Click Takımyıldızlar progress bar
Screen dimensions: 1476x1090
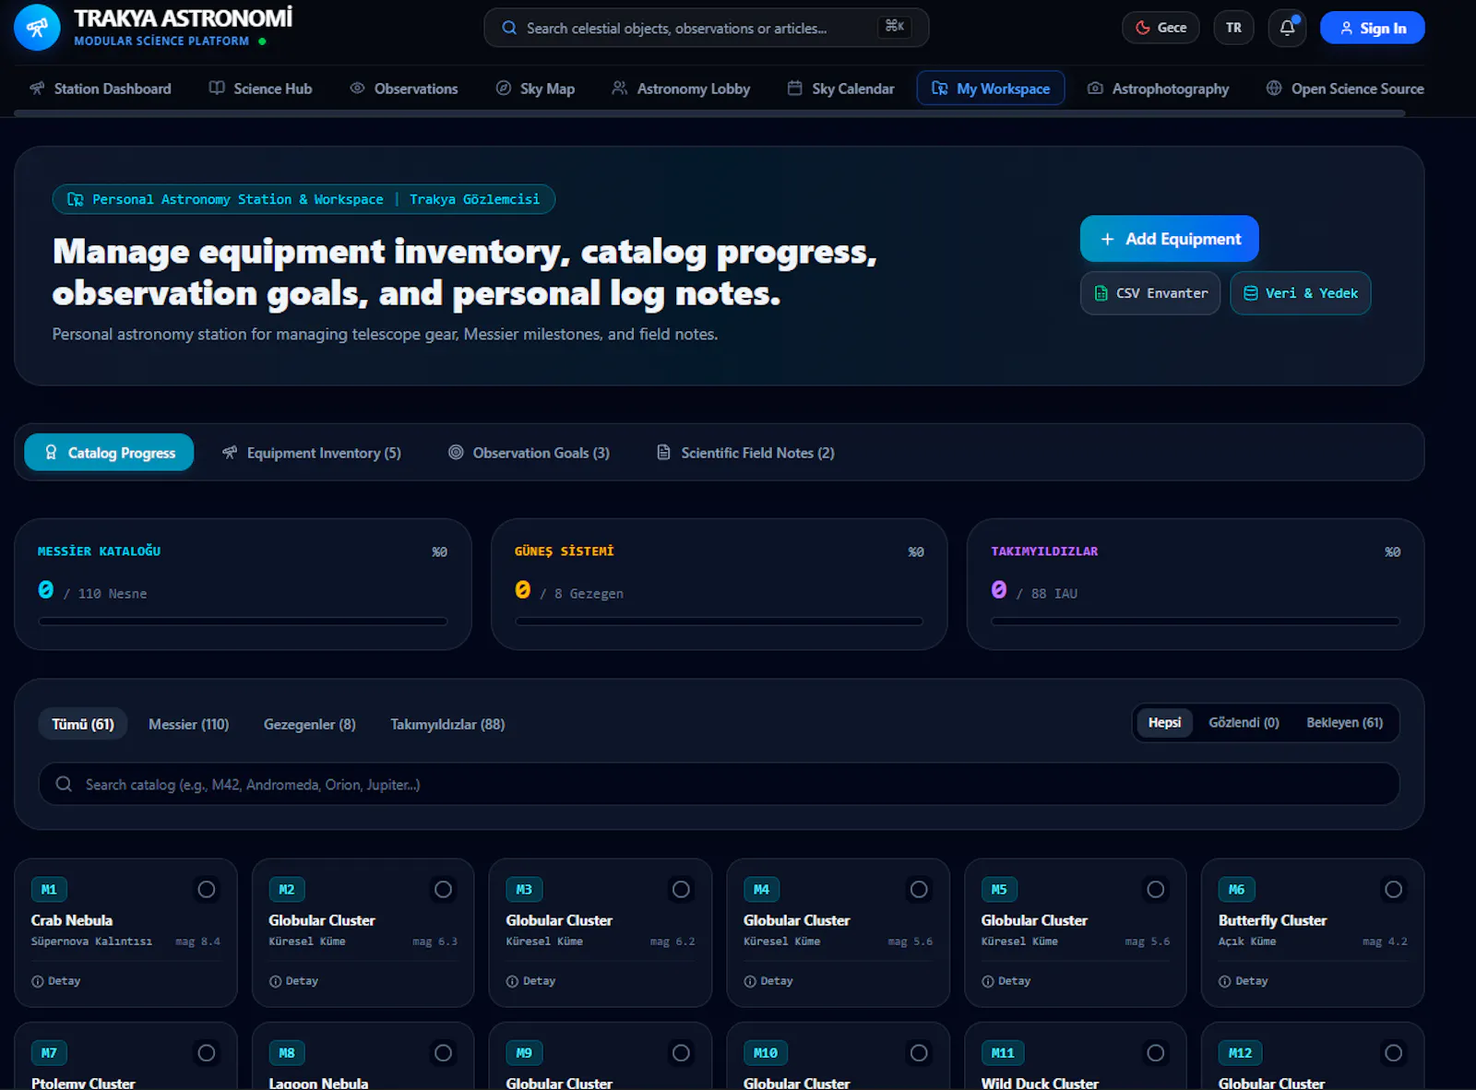[x=1195, y=622]
